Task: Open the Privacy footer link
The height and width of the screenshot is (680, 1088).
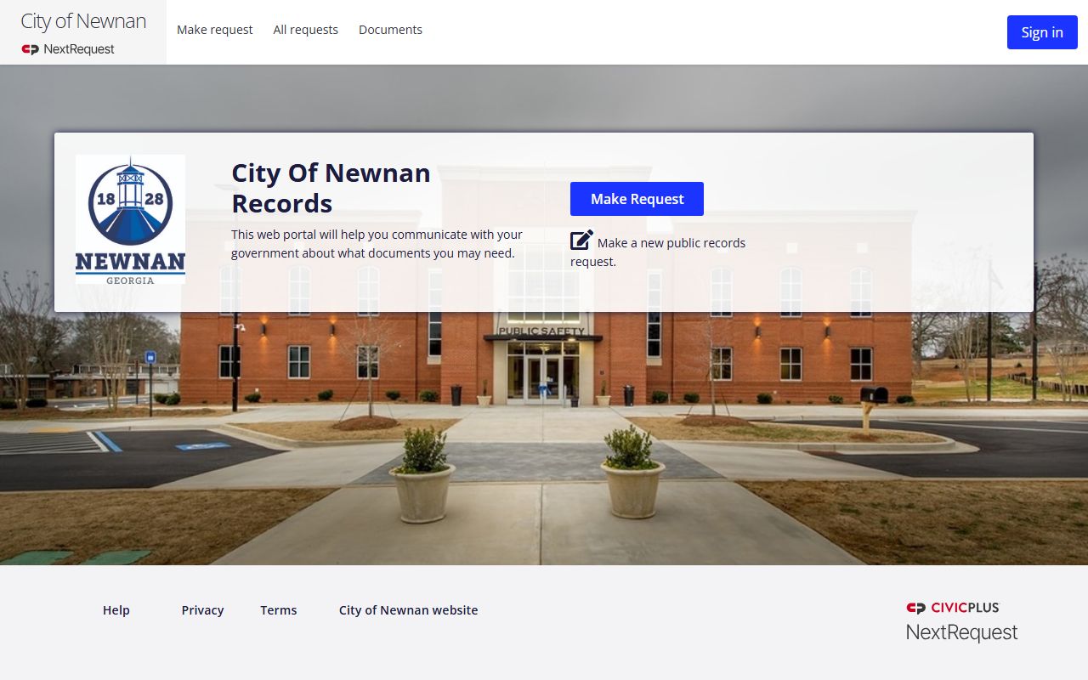Action: (202, 610)
